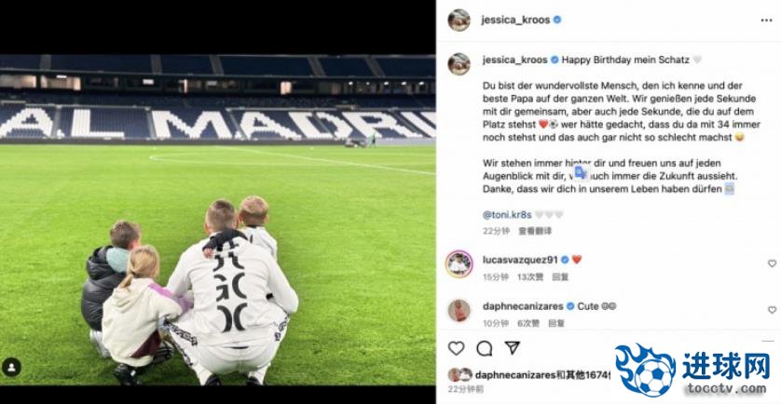781x404 pixels.
Task: Click the stadium family photo
Action: (218, 221)
